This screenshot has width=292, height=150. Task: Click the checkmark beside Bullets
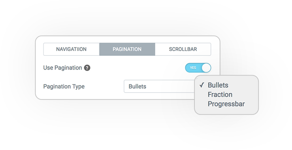pyautogui.click(x=202, y=85)
